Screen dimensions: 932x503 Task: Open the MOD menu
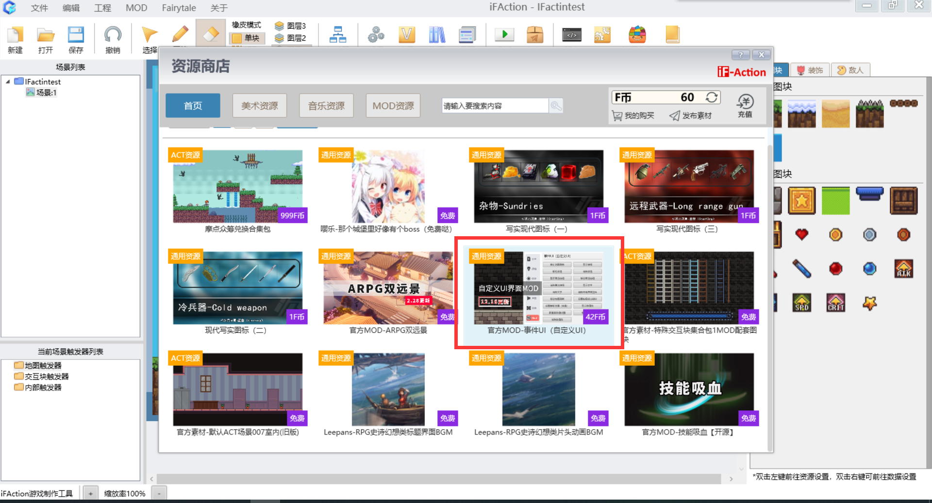pyautogui.click(x=136, y=8)
